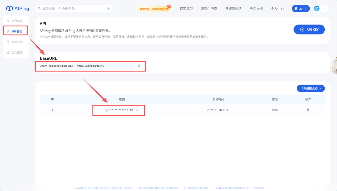This screenshot has height=191, width=337.
Task: Delete key 1 with the trash icon
Action: pos(308,110)
